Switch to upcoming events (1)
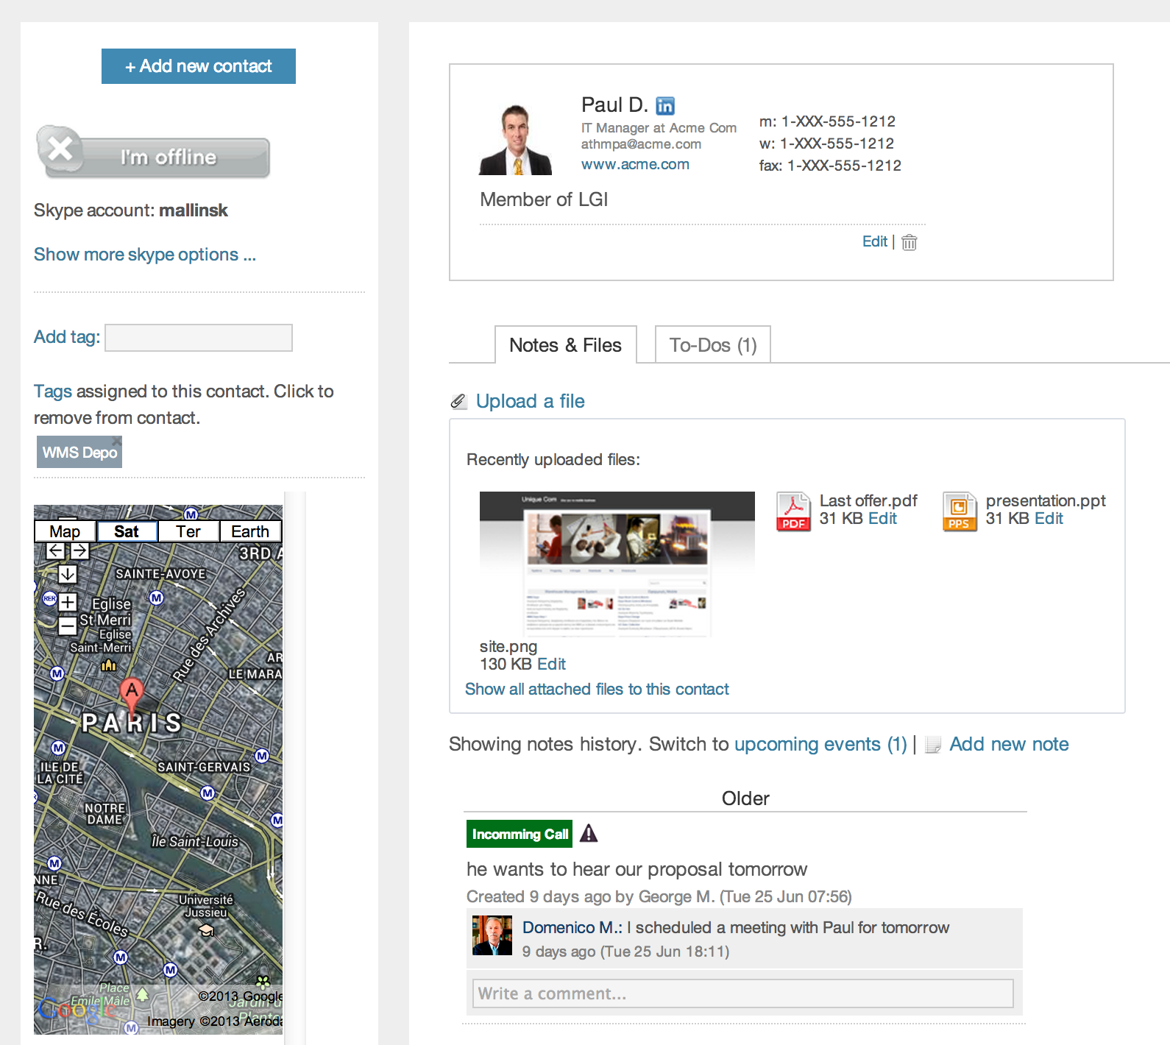Image resolution: width=1170 pixels, height=1045 pixels. tap(820, 744)
